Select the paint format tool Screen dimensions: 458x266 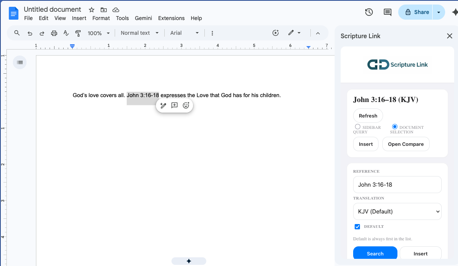[78, 33]
